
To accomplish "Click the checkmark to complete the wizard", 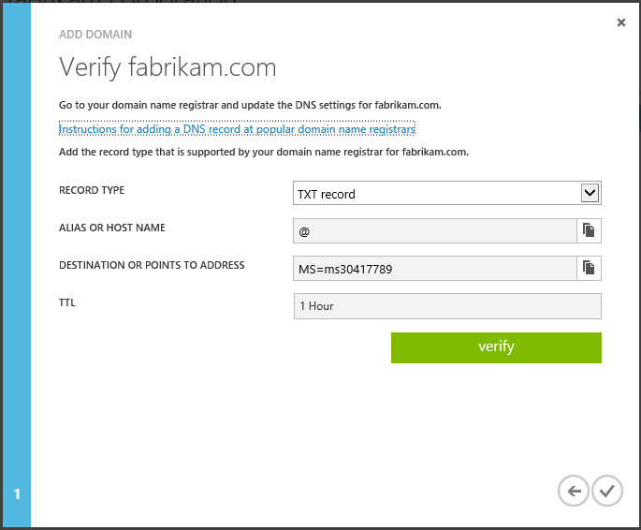I will pyautogui.click(x=607, y=490).
